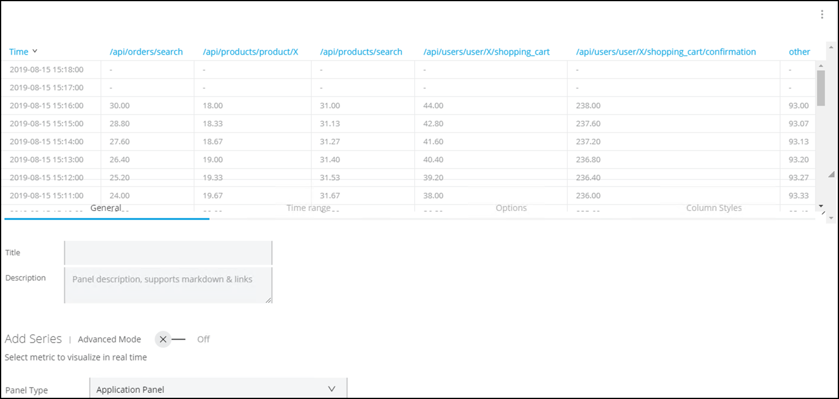Open the Options tab
This screenshot has width=839, height=399.
click(x=511, y=208)
